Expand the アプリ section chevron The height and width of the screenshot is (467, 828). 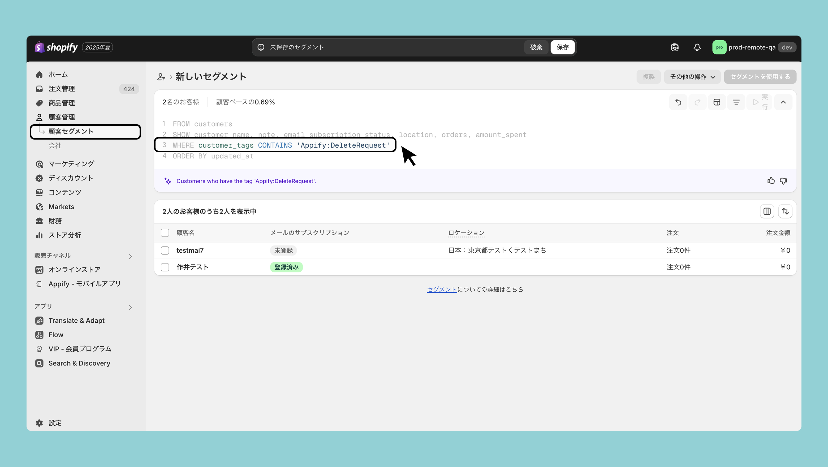pos(130,307)
